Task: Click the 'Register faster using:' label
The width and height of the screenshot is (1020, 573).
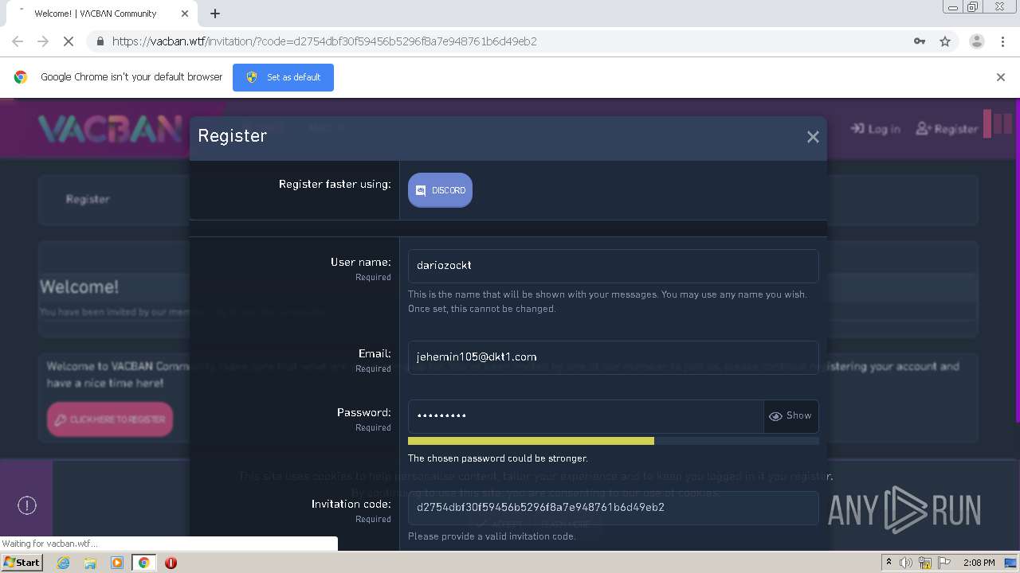Action: tap(335, 185)
